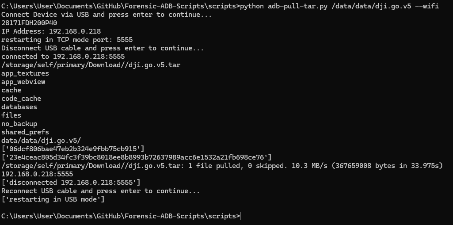Click the 'Disconnect USB cable' prompt line

click(x=103, y=48)
